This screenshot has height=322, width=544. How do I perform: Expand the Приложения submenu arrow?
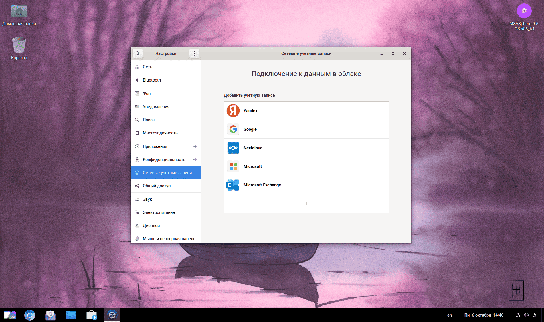click(195, 146)
